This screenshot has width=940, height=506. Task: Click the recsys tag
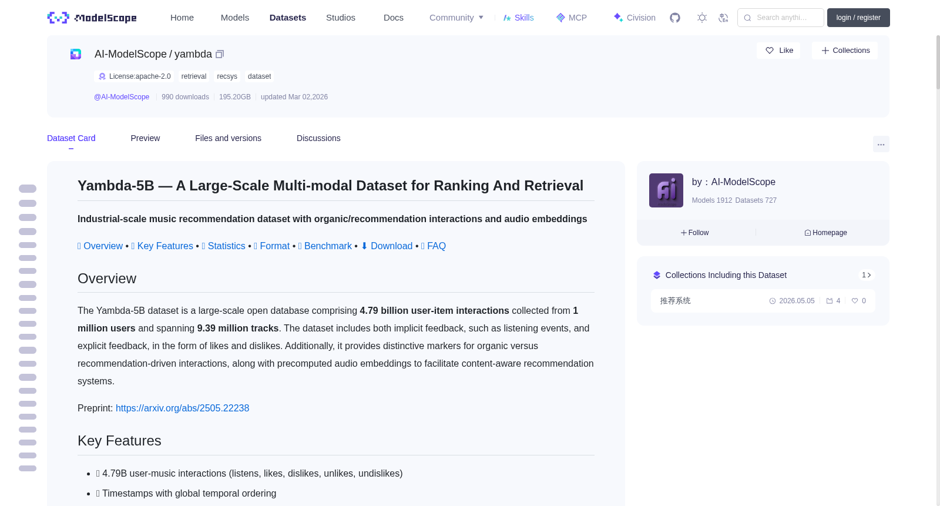point(227,76)
